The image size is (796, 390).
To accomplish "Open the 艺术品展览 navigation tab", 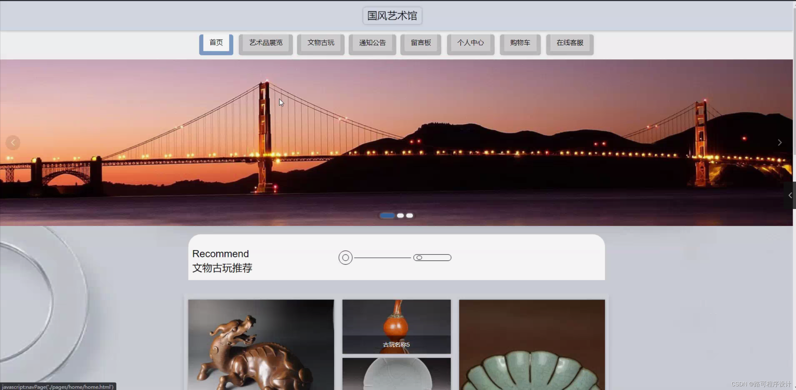I will tap(265, 43).
